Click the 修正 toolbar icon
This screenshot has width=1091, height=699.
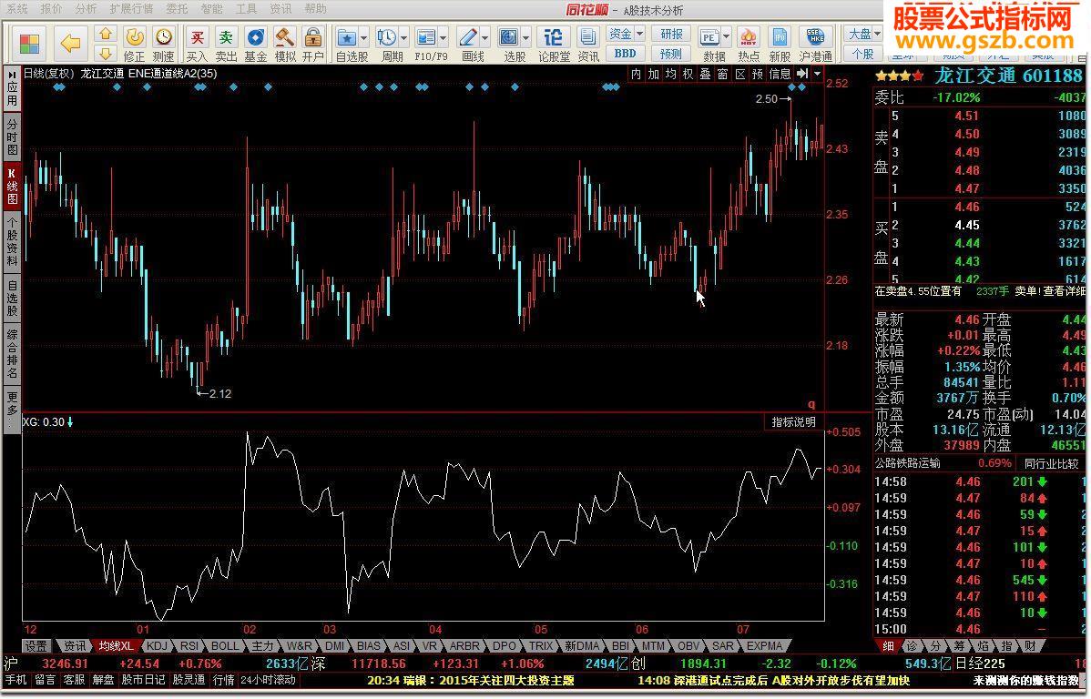coord(134,44)
